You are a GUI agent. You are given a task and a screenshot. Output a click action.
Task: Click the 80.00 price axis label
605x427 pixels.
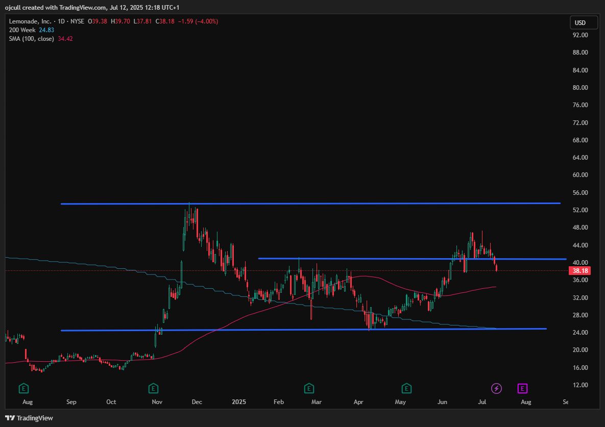580,87
